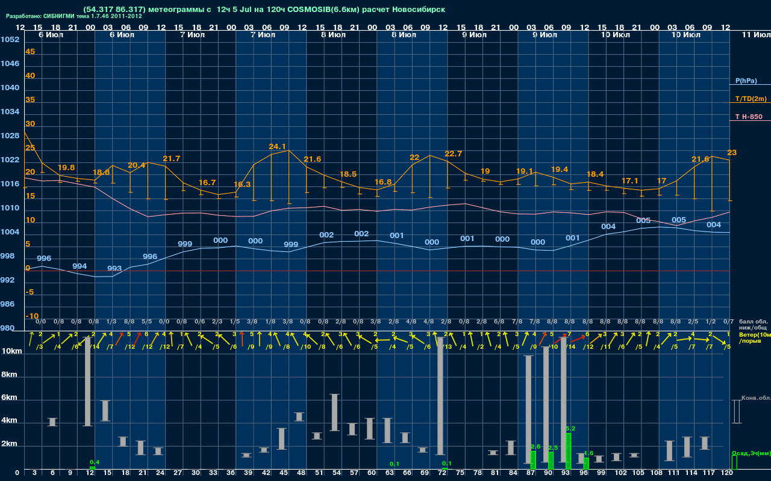Click the final 23 temperature value
Image resolution: width=771 pixels, height=481 pixels.
pyautogui.click(x=732, y=153)
